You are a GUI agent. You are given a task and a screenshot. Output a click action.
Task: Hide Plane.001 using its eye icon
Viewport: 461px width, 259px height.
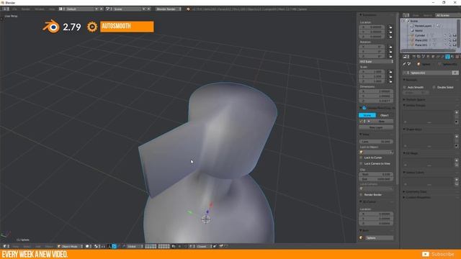point(445,45)
